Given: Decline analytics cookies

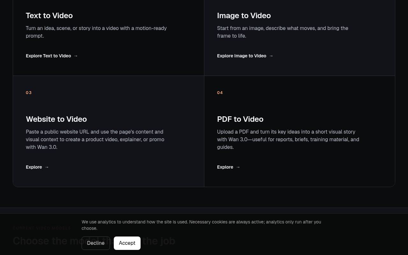Looking at the screenshot, I should (96, 243).
